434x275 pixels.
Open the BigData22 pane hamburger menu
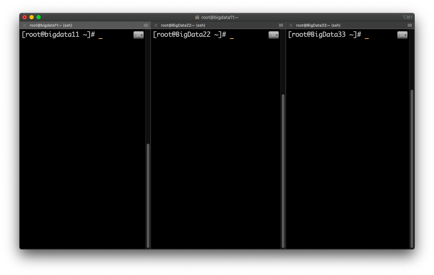[x=281, y=25]
